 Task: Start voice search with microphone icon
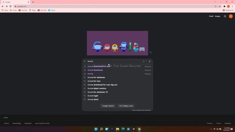coord(149,61)
